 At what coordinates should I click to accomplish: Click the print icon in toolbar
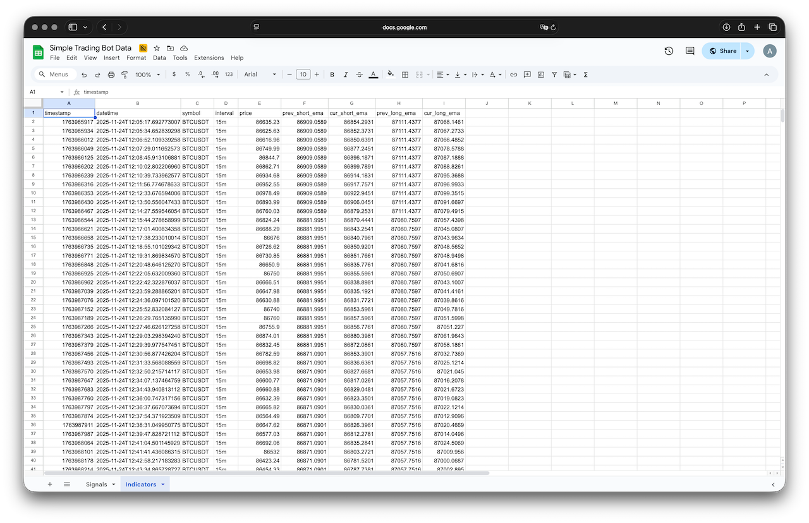(x=111, y=75)
